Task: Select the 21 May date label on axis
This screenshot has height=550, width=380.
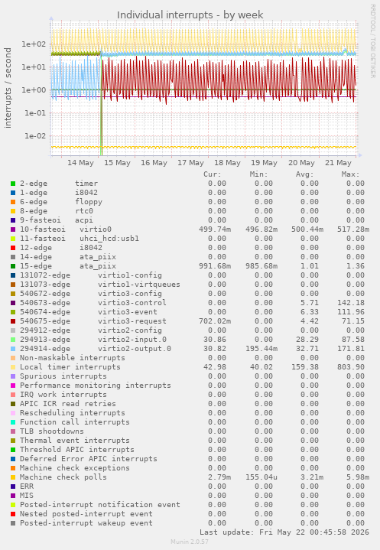Action: [x=338, y=163]
